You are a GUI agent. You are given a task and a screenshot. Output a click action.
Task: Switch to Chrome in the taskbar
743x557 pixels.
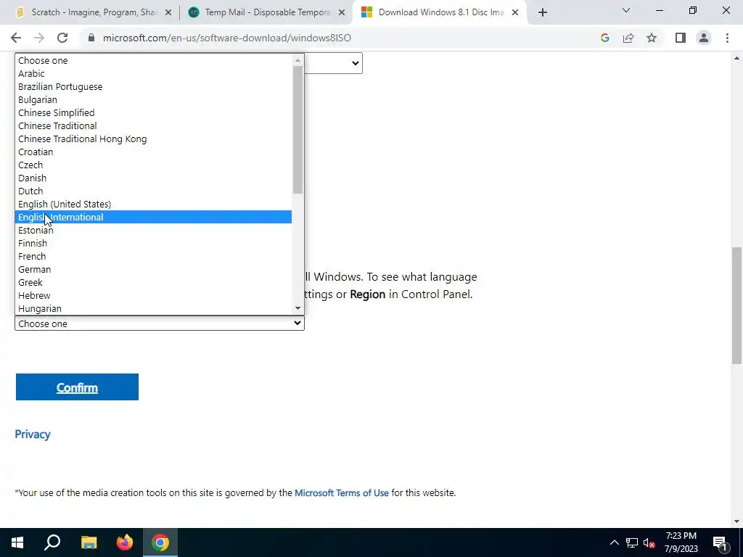160,542
